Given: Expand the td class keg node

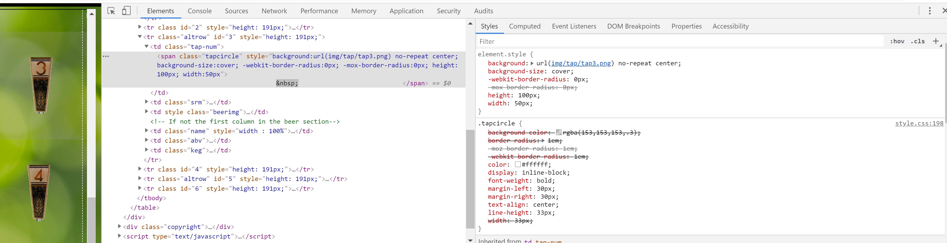Looking at the screenshot, I should tap(146, 150).
